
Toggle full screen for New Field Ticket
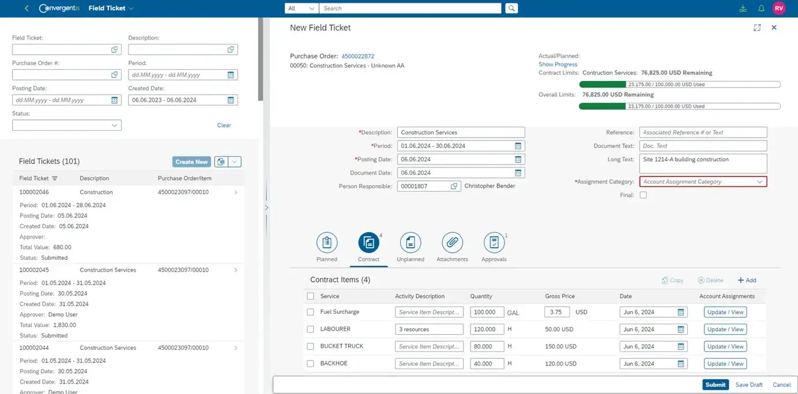[x=757, y=28]
